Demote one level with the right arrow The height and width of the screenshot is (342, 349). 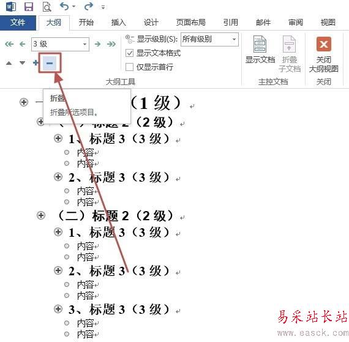point(97,44)
